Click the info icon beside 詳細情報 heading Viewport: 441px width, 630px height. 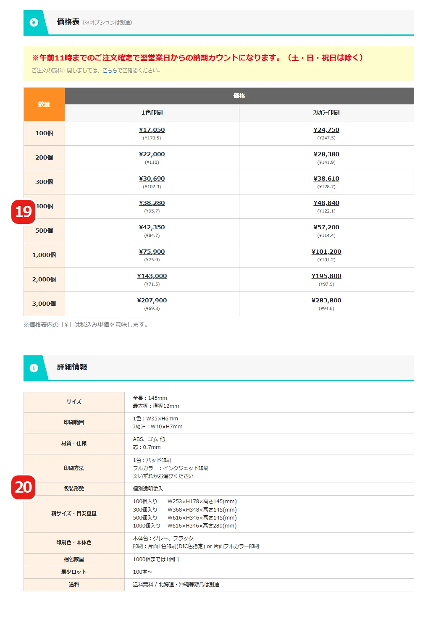coord(34,368)
